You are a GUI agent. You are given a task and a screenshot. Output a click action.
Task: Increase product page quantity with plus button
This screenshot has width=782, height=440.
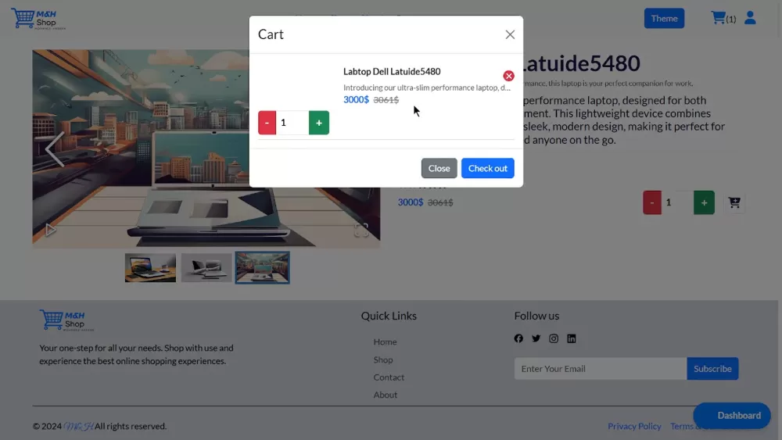(x=704, y=203)
